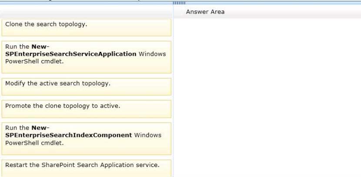Choose the New-SPEnterpriseSearchIndexComponent cmdlet box
This screenshot has width=361, height=177.
[x=86, y=139]
